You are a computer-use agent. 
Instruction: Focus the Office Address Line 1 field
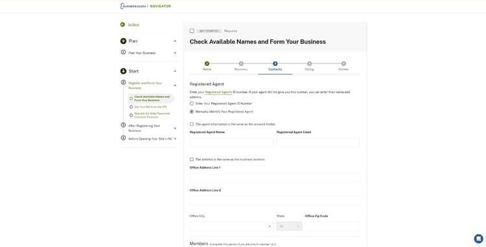[275, 177]
